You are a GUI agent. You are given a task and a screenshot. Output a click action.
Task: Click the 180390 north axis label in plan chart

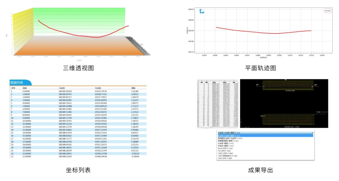point(191,31)
